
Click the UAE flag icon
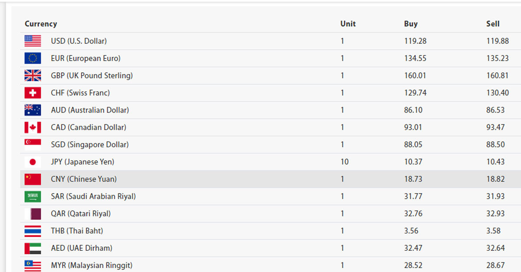33,248
